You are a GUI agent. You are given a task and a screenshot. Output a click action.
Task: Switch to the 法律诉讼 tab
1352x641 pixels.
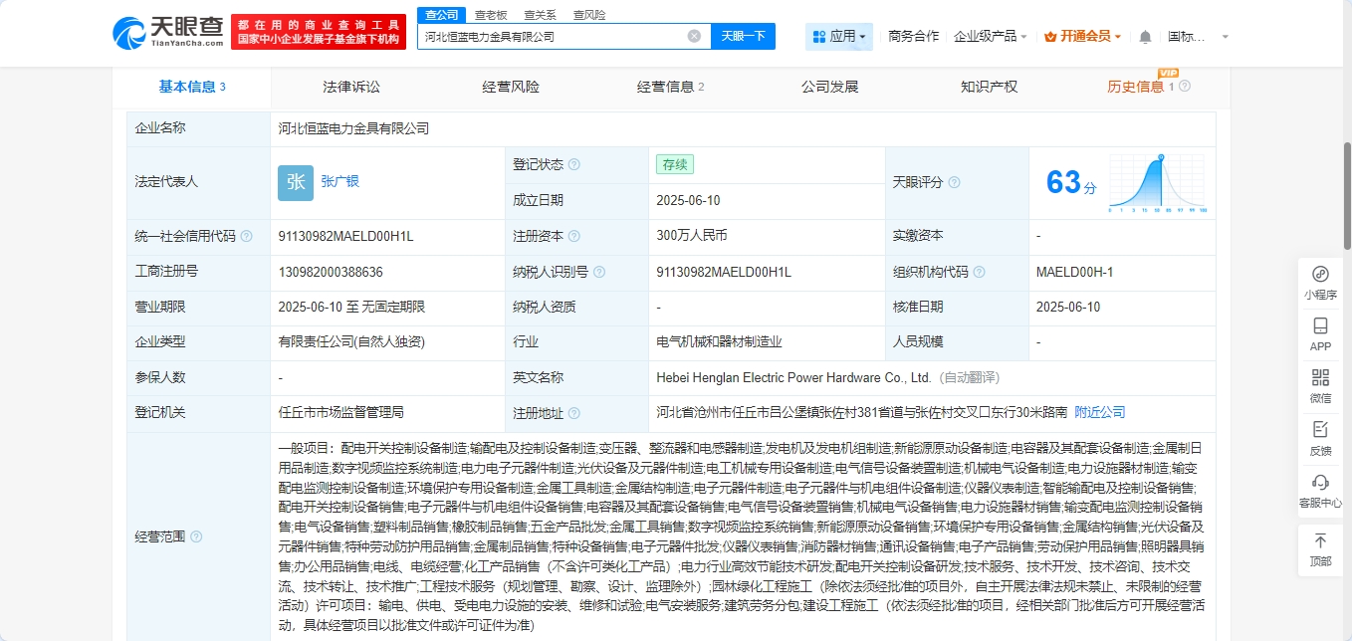click(x=351, y=87)
